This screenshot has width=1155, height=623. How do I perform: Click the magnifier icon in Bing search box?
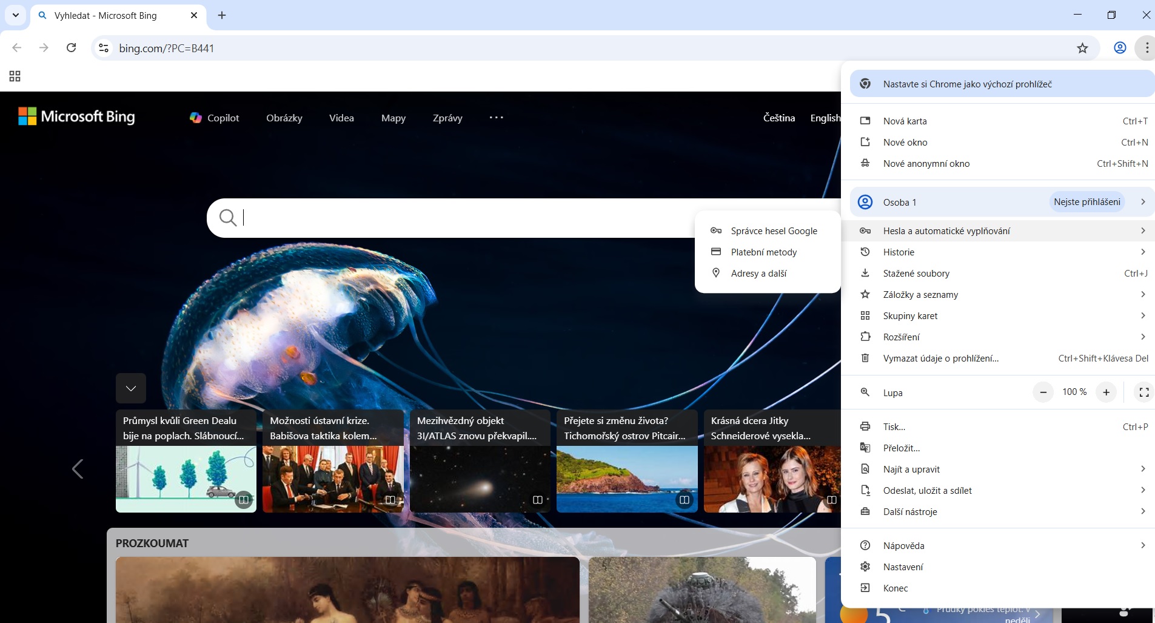(x=228, y=217)
